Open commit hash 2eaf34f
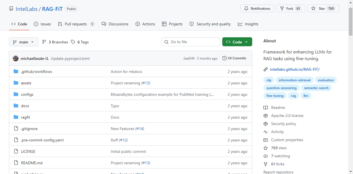Image resolution: width=353 pixels, height=174 pixels. click(x=189, y=58)
